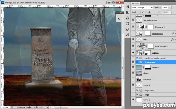Screen dimensions: 176x109
Task: Toggle visibility of Exposure 2 layer
Action: point(133,27)
